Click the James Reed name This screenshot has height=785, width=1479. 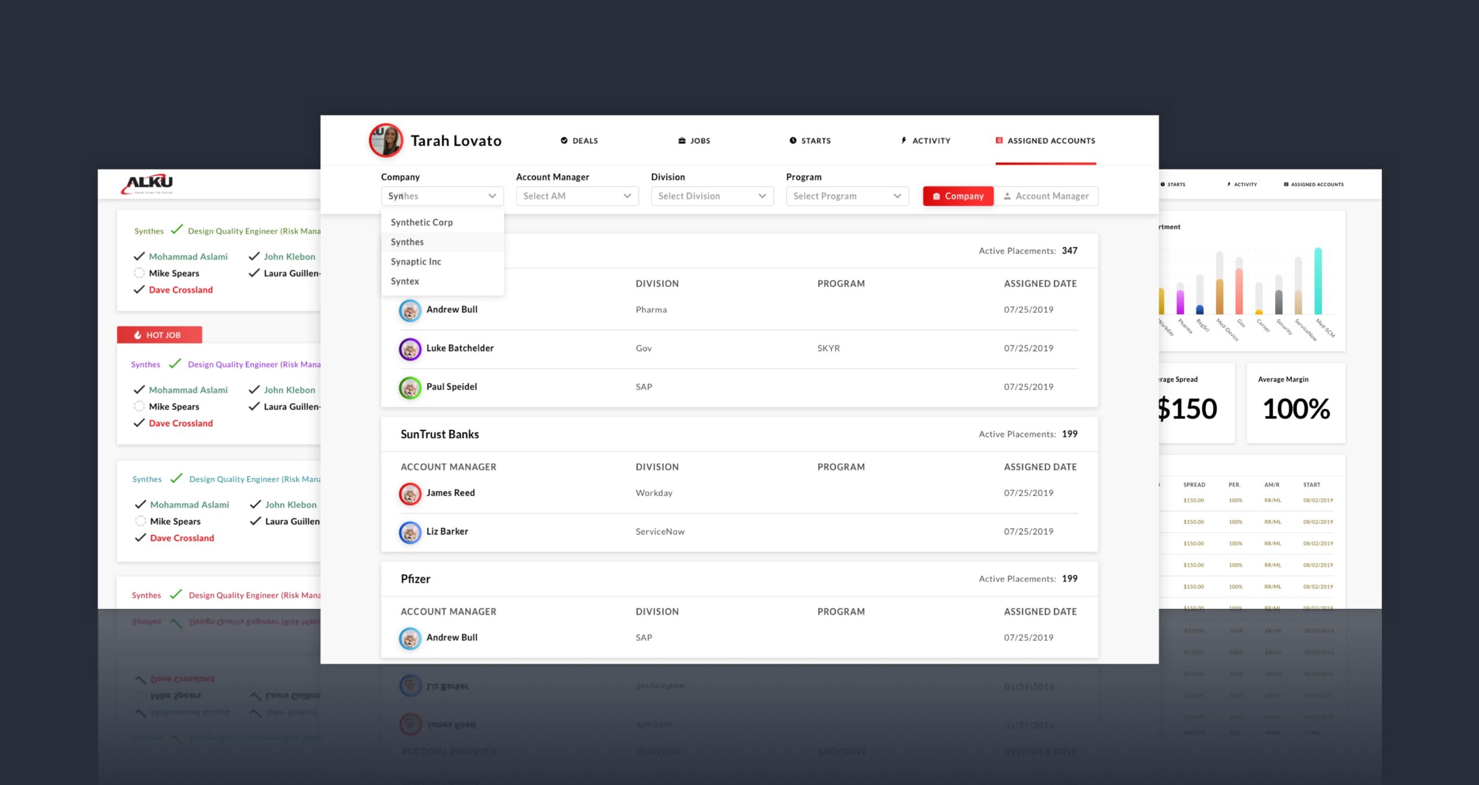pos(451,493)
